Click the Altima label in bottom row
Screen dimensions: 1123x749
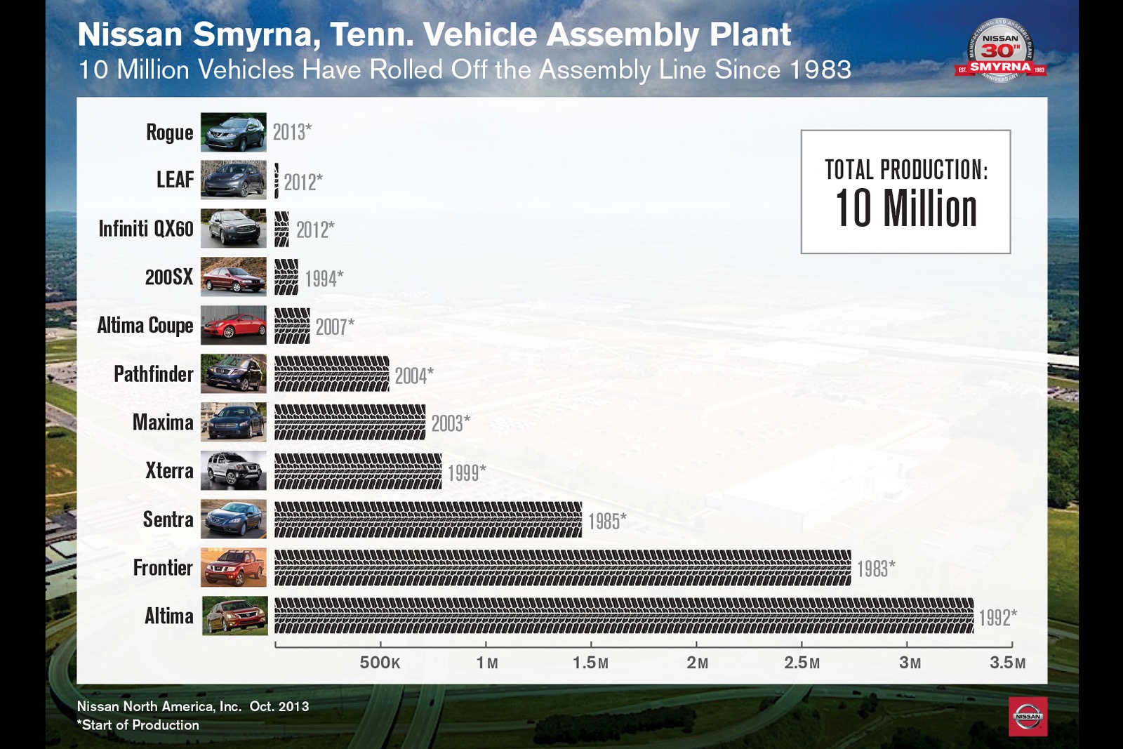(169, 616)
